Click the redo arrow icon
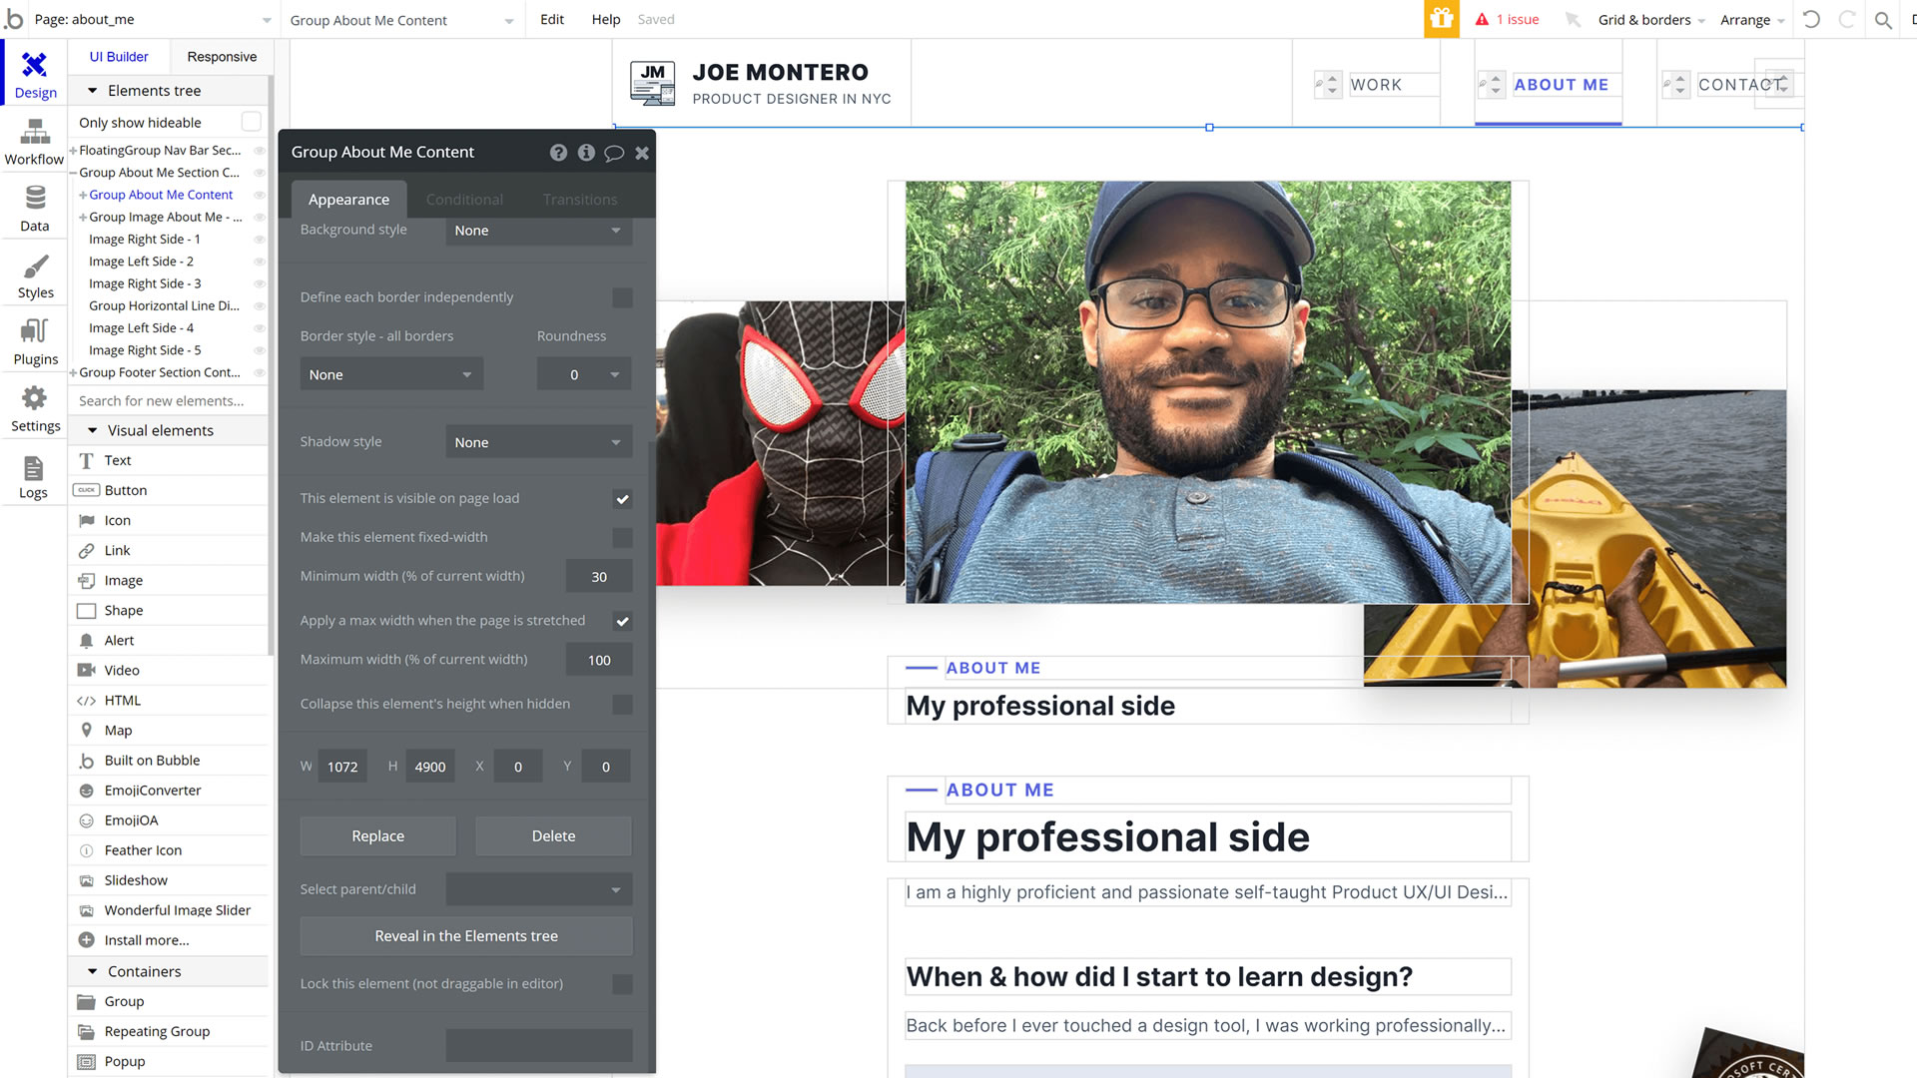Image resolution: width=1917 pixels, height=1078 pixels. (1847, 19)
